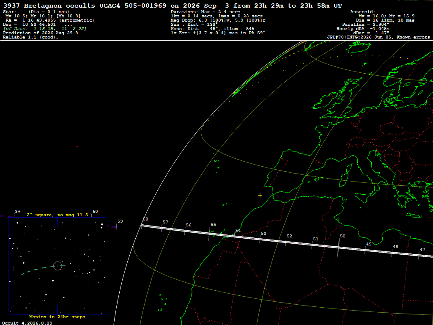Screen dimensions: 433x325
Task: Click the occultation title text at top
Action: click(173, 6)
